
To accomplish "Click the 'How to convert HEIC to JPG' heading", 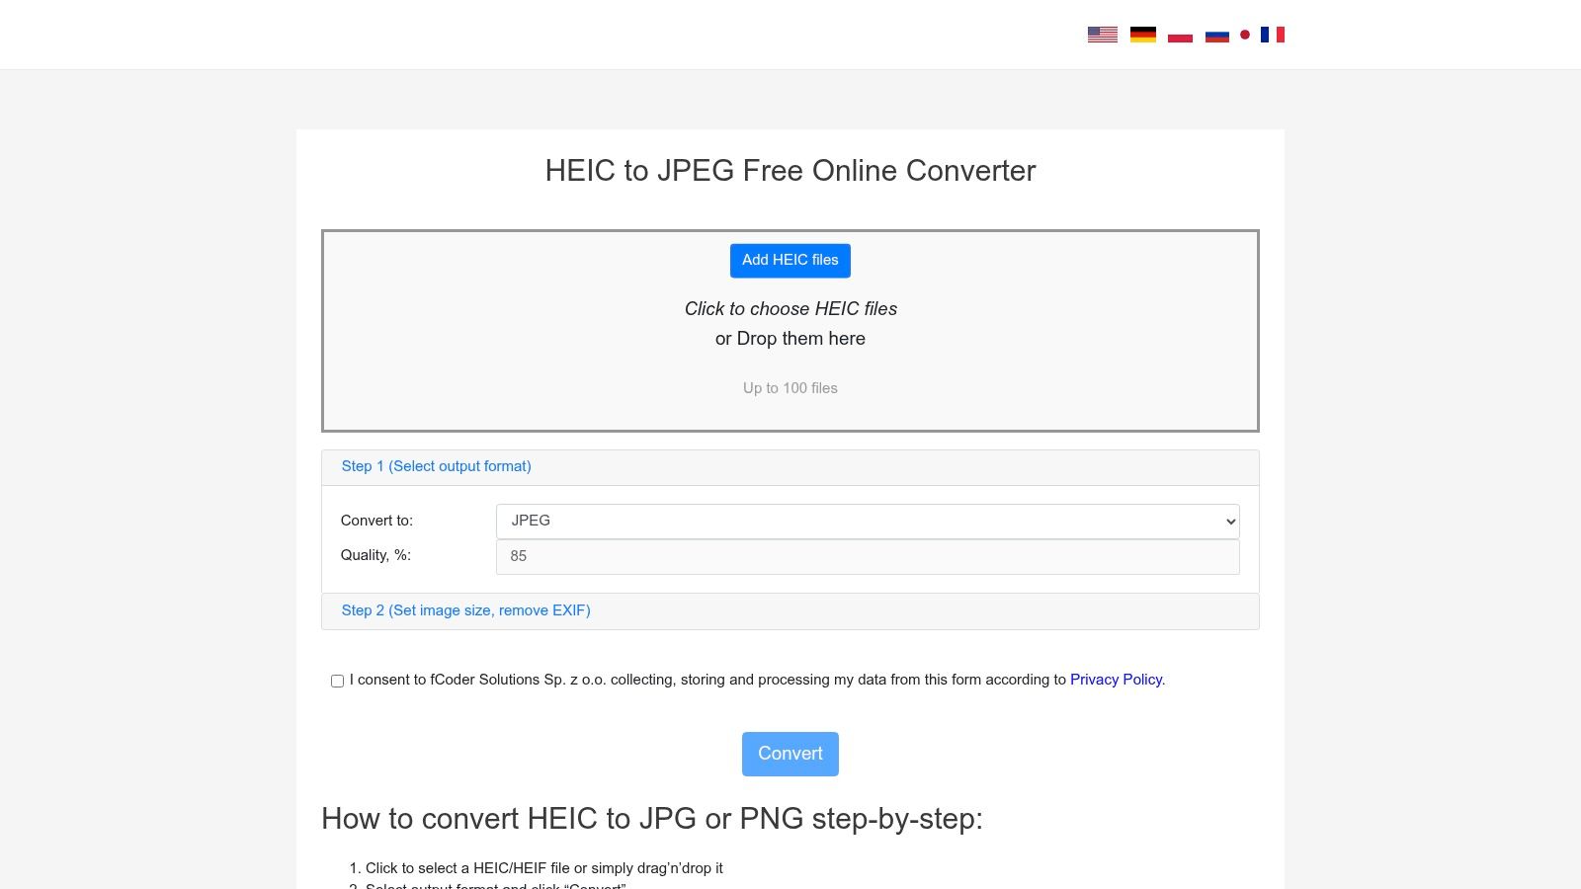I will pos(652,819).
